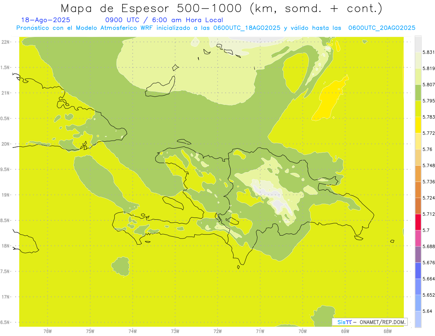Click the '20N' latitude label
Viewport: 435px width, 336px height.
(x=5, y=144)
